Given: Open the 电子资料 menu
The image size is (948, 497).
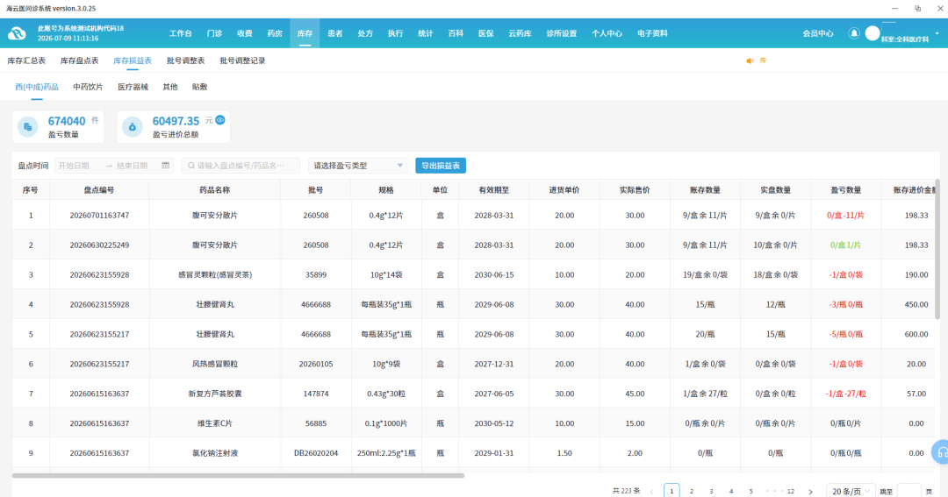Looking at the screenshot, I should (x=652, y=33).
